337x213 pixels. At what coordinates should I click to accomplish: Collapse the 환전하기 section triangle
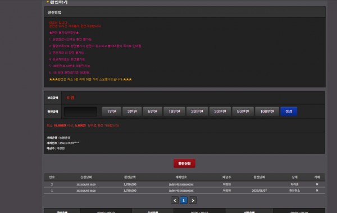pos(48,2)
